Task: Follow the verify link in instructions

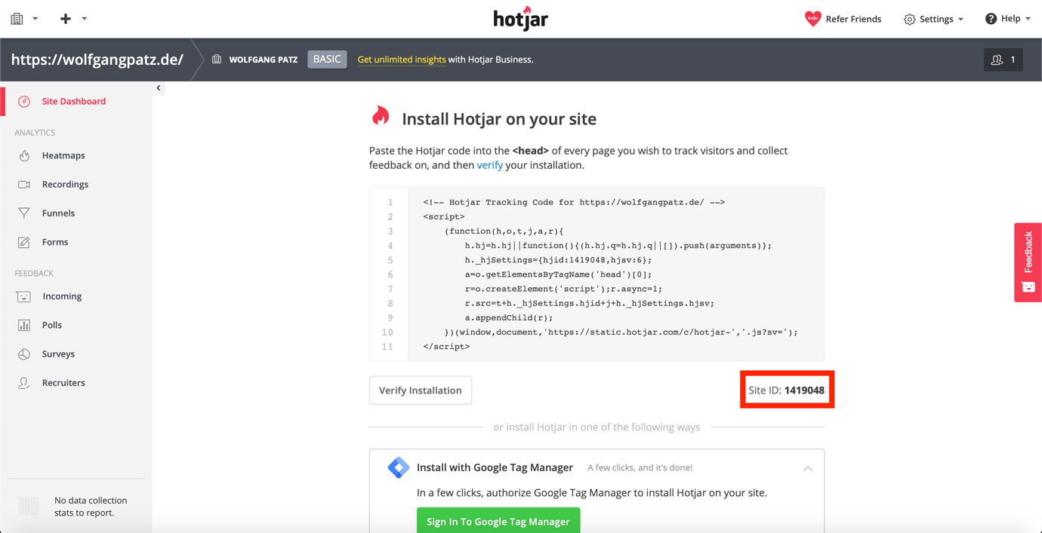Action: [489, 165]
